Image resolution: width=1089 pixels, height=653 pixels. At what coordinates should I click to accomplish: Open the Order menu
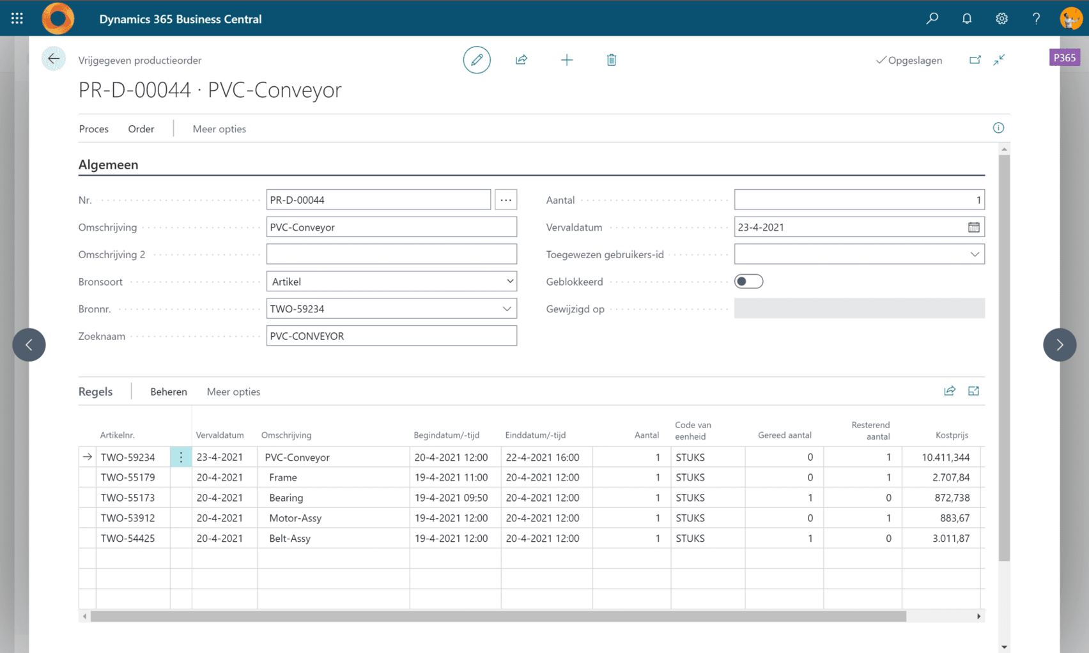coord(141,129)
